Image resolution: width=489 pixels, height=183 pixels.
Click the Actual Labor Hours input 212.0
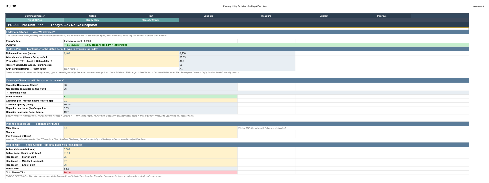click(150, 153)
